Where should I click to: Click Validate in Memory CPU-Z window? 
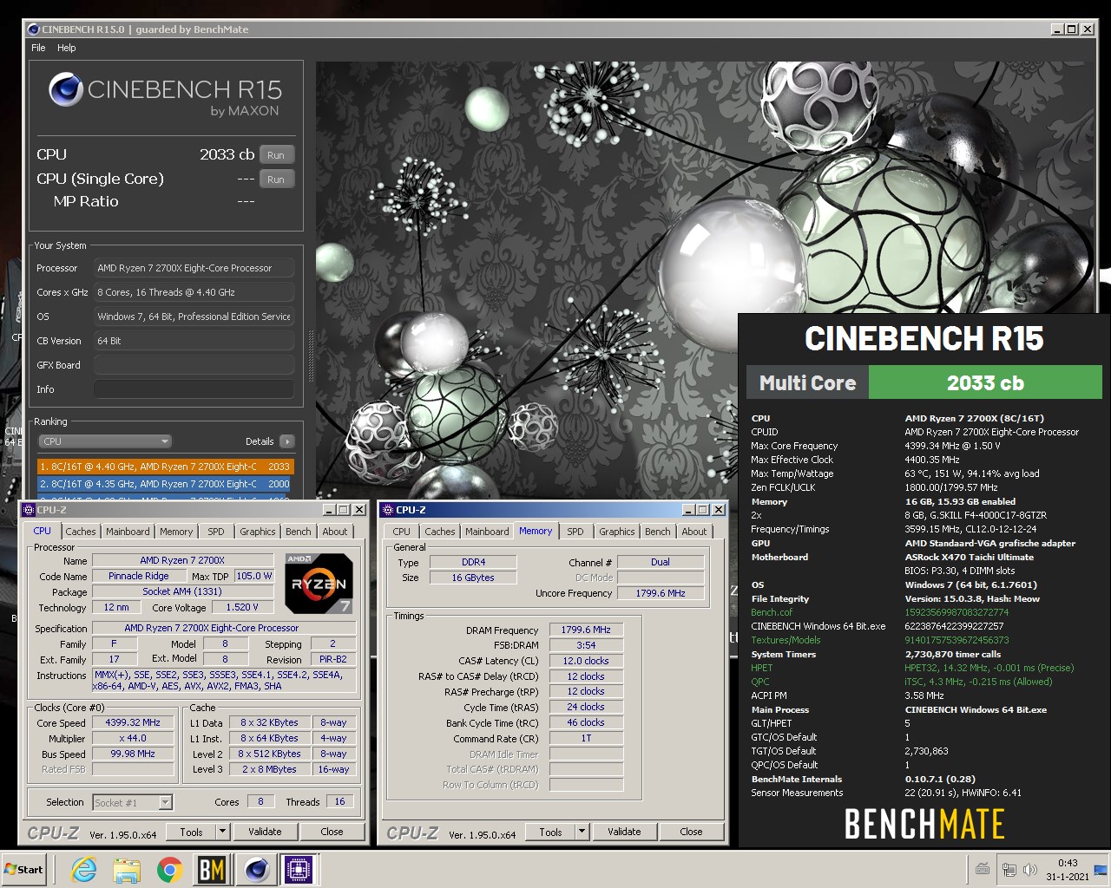click(x=624, y=832)
